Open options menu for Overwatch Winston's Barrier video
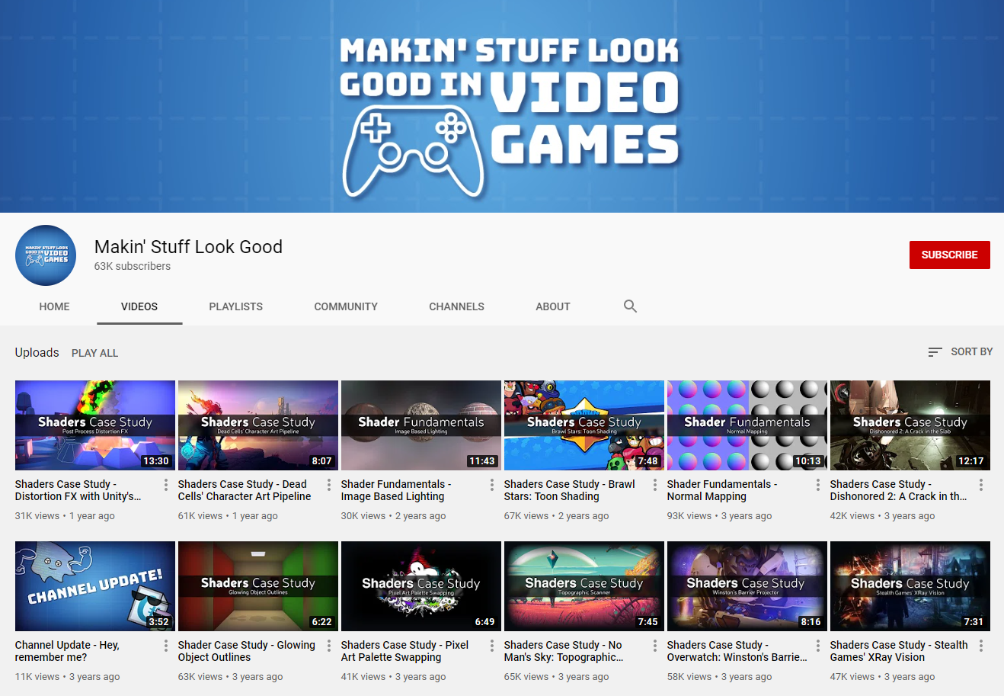Image resolution: width=1004 pixels, height=696 pixels. (x=818, y=646)
